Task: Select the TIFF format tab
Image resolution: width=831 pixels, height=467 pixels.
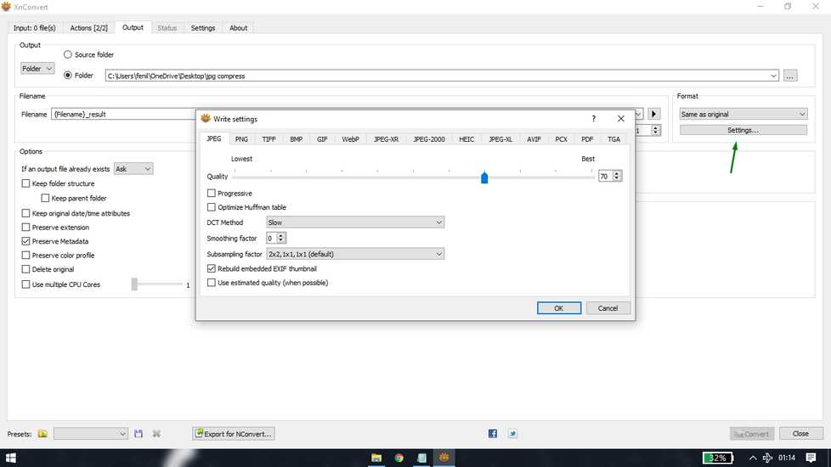Action: (x=269, y=139)
